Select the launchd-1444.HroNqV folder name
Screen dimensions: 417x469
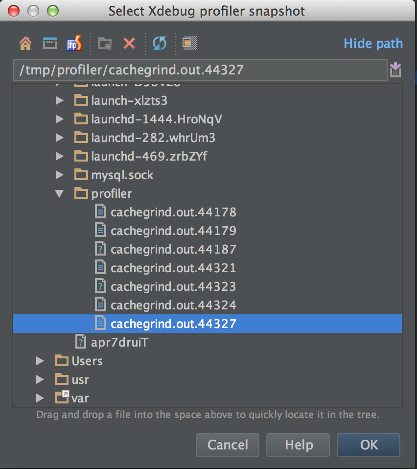click(x=157, y=119)
